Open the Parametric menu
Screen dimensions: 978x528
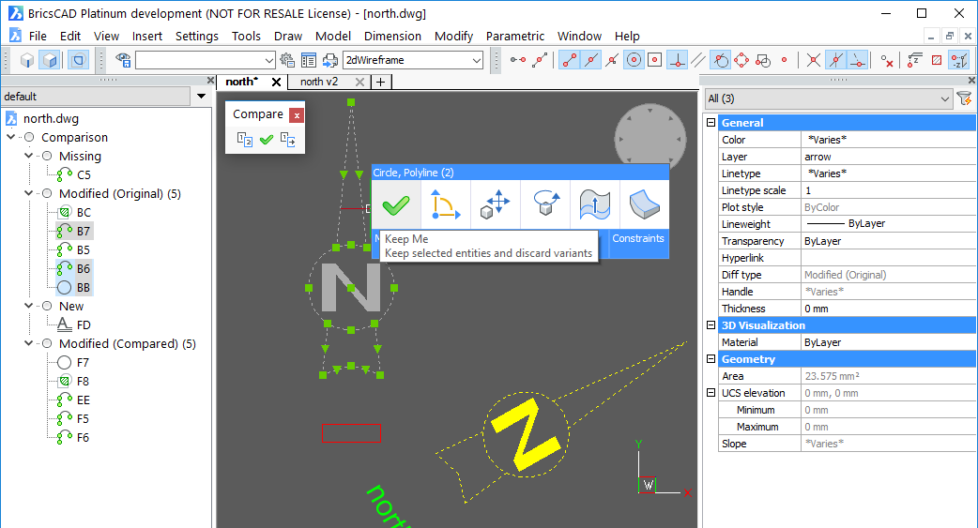pos(514,36)
